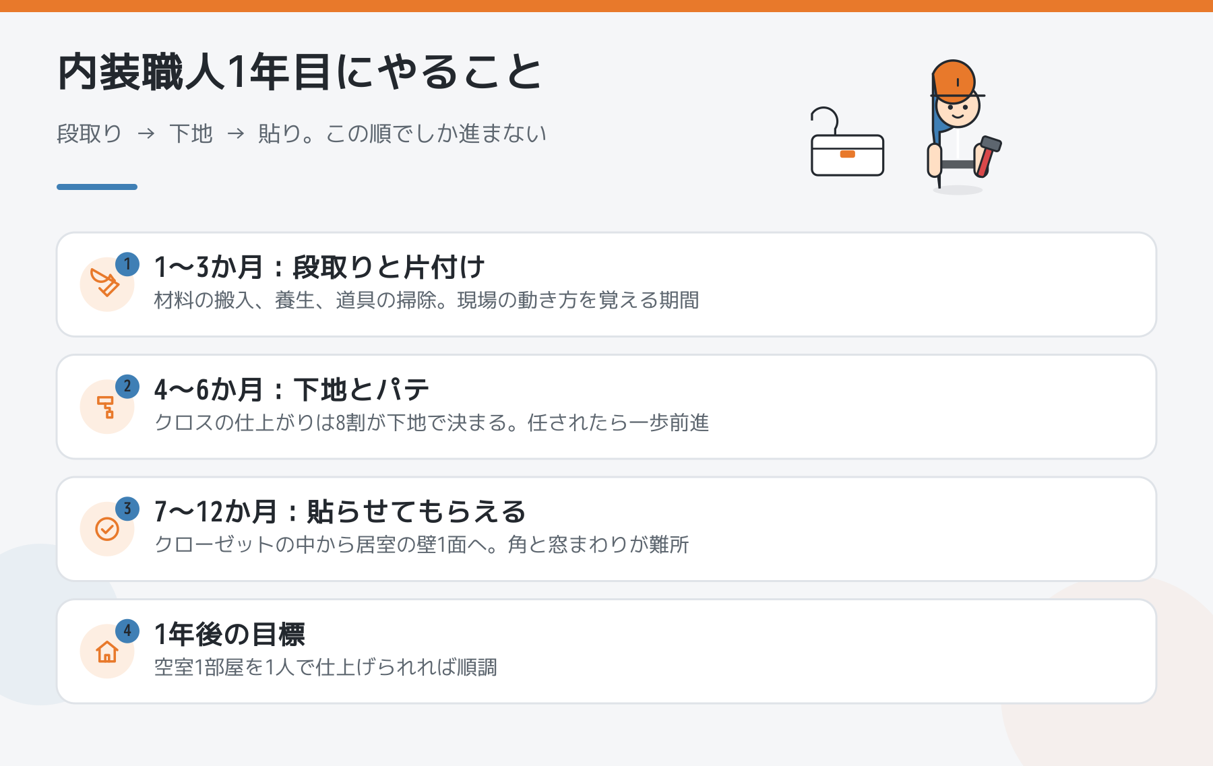
Task: Click the heading 7〜12か月：貼らせてもらえる
Action: [340, 512]
